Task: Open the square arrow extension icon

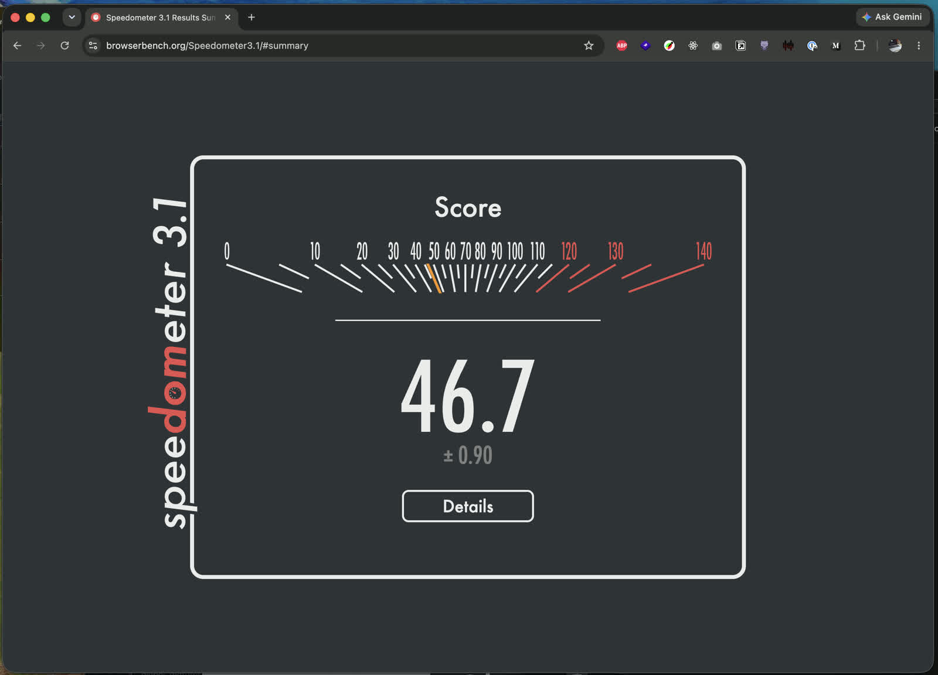Action: pyautogui.click(x=740, y=46)
